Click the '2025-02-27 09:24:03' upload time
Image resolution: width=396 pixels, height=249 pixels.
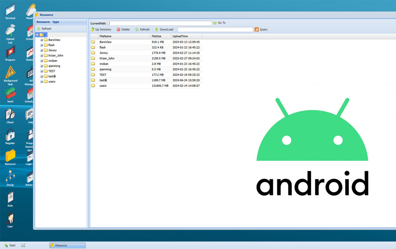(186, 58)
